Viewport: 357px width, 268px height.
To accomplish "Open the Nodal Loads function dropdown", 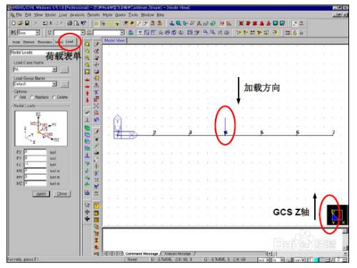I will tap(44, 52).
